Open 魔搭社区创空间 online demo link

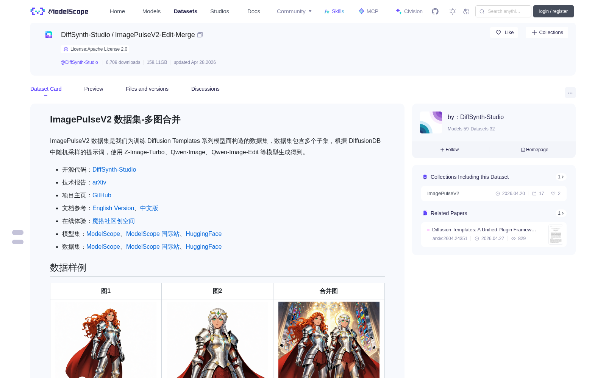tap(114, 221)
